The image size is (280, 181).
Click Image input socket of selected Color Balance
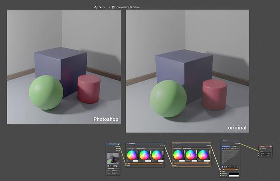coord(172,165)
